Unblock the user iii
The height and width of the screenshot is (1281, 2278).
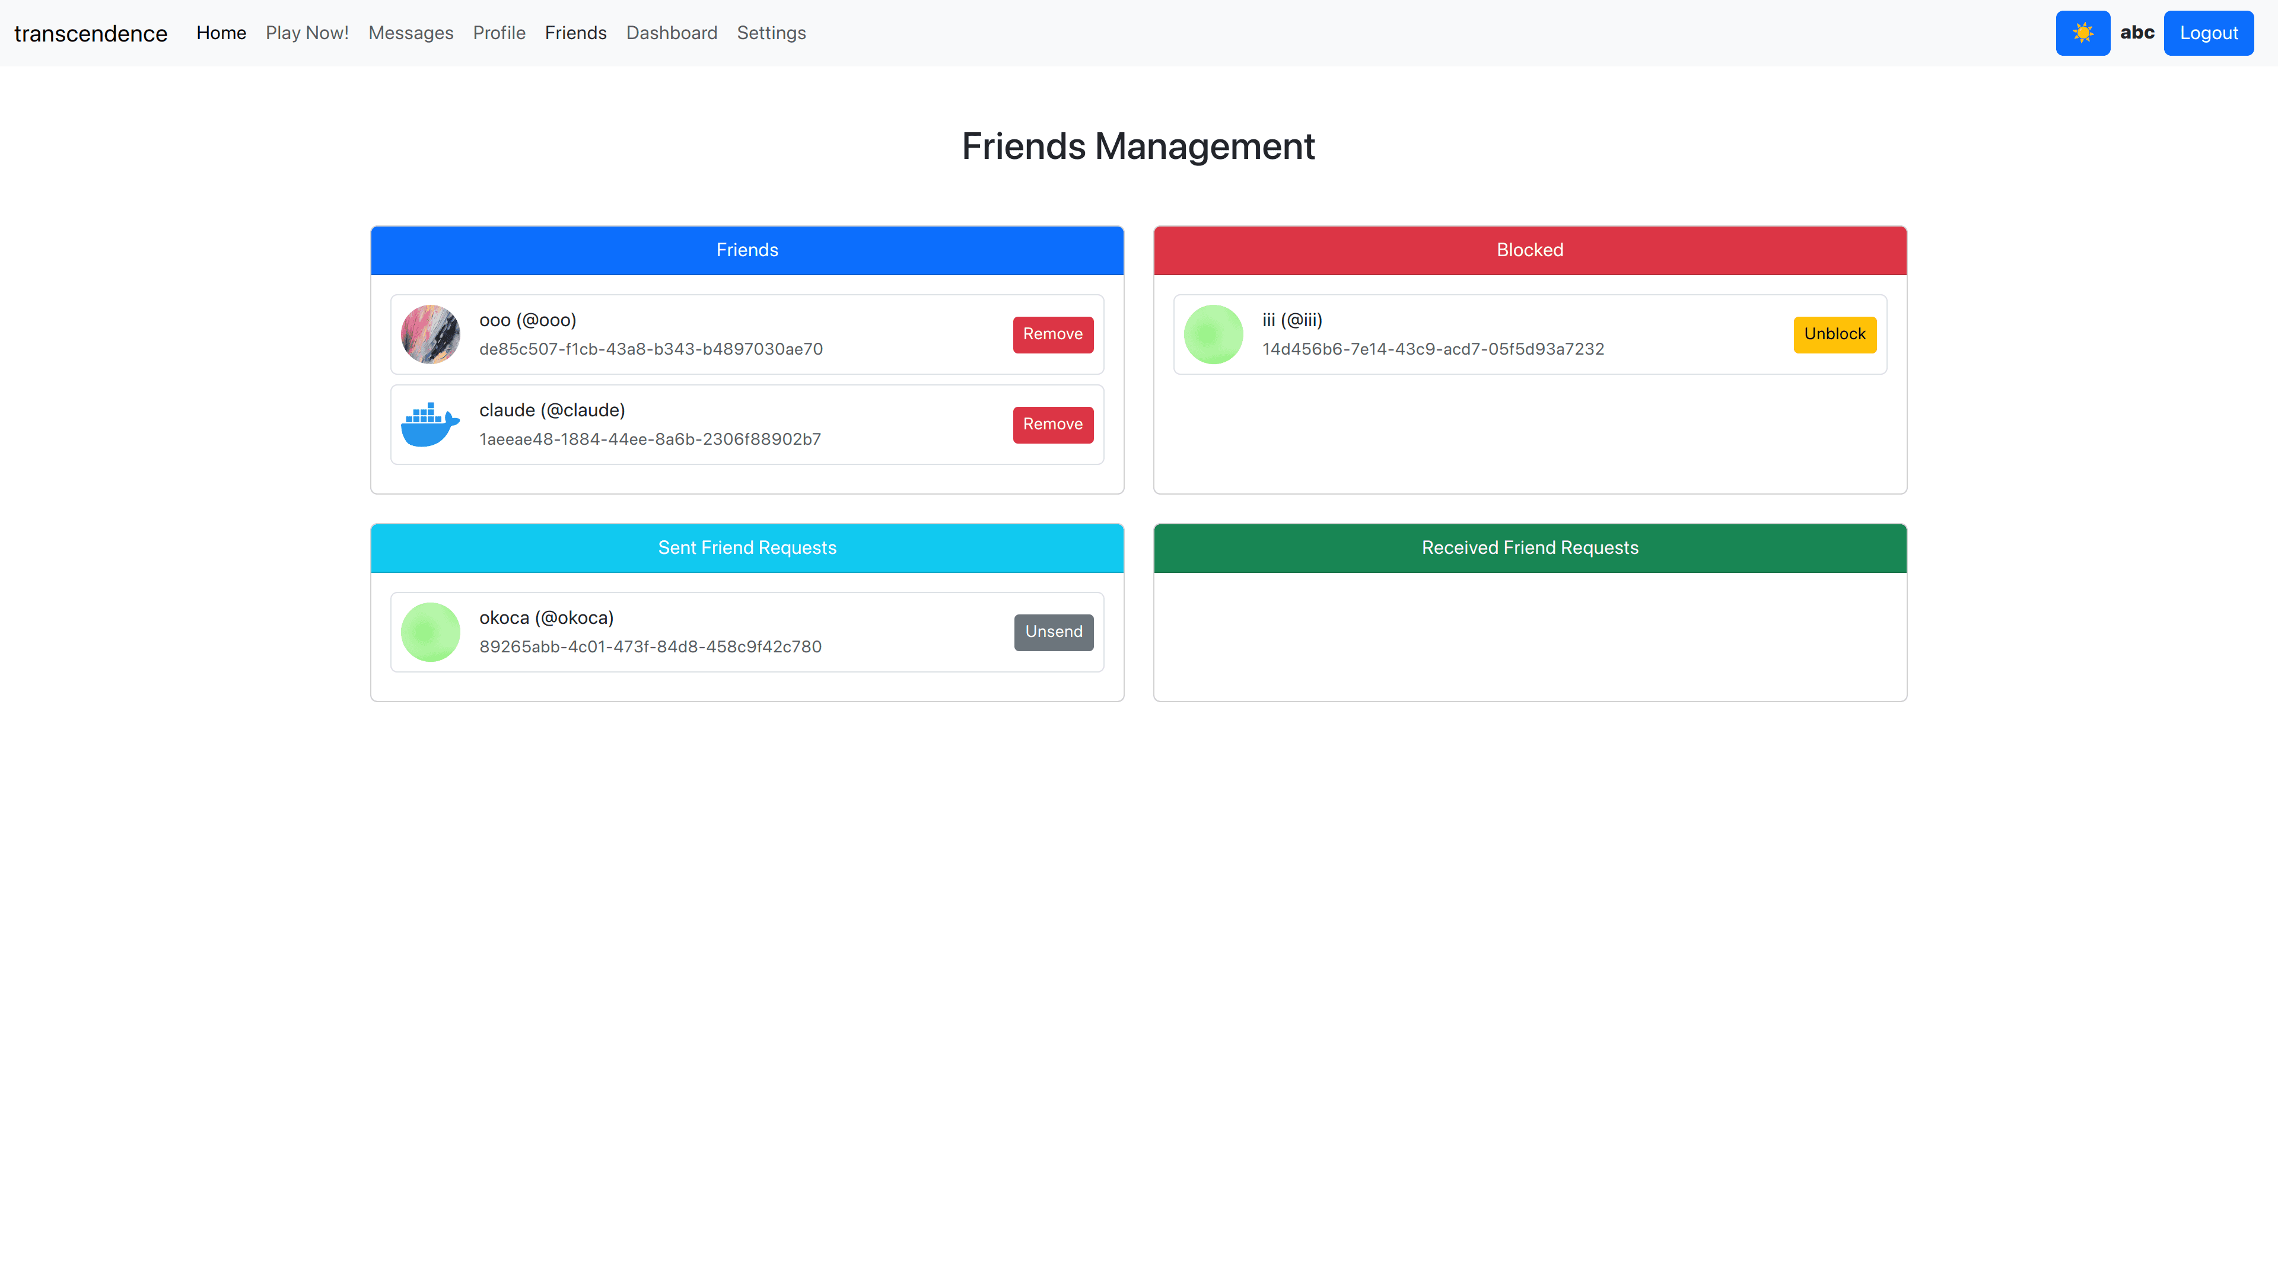1834,334
